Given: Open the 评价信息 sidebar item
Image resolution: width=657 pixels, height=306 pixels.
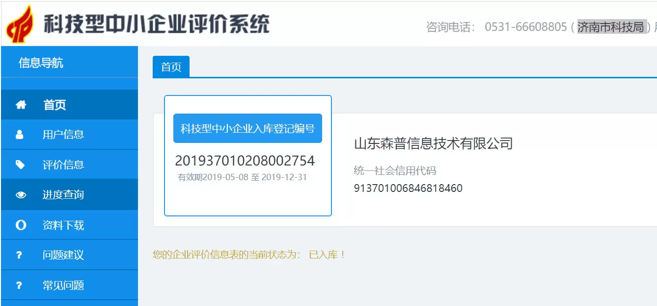Looking at the screenshot, I should coord(69,165).
